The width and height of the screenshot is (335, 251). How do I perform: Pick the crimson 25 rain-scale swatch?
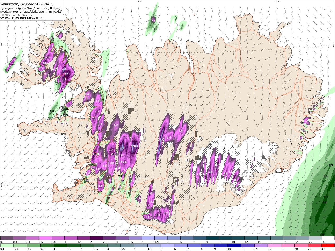tap(314, 245)
